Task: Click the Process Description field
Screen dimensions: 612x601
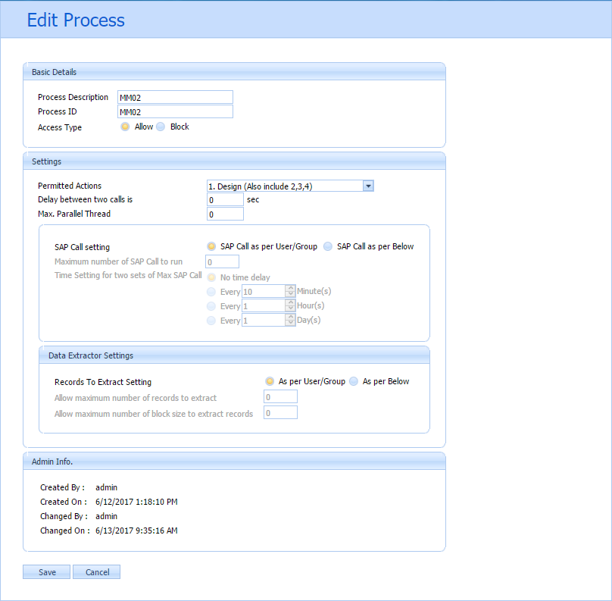Action: tap(175, 97)
